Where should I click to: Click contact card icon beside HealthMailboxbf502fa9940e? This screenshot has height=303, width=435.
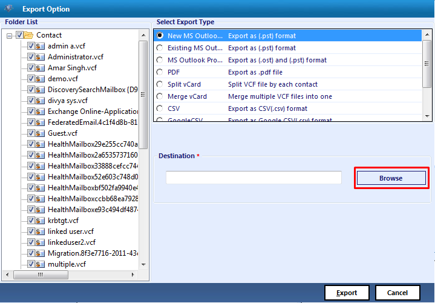tap(40, 188)
